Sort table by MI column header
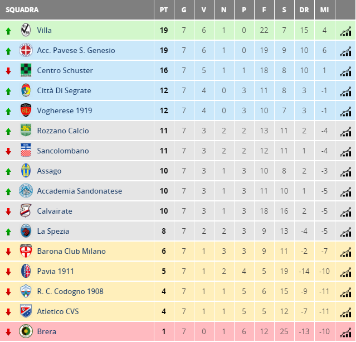Image resolution: width=356 pixels, height=342 pixels. [x=324, y=10]
